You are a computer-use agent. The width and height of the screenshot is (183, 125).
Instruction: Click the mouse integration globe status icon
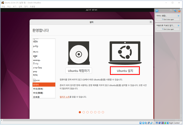[165, 123]
